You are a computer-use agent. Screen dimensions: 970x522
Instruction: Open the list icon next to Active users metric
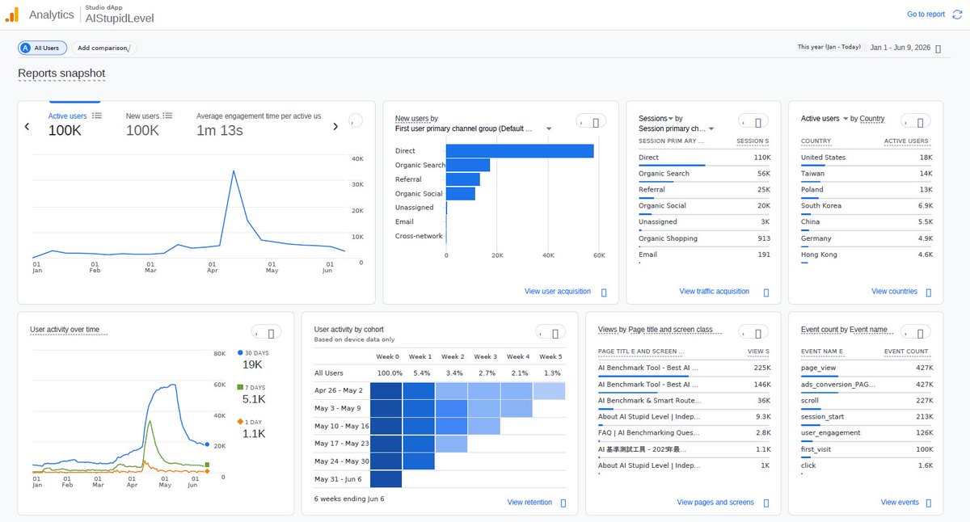(97, 116)
